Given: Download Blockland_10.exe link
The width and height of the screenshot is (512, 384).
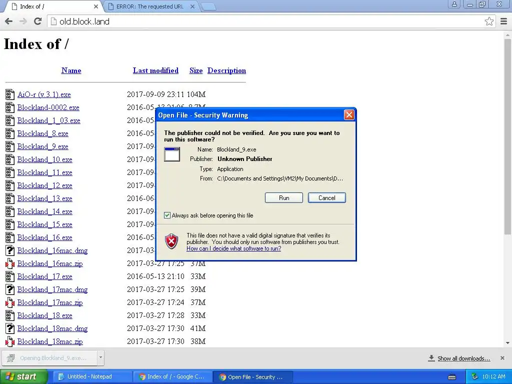Looking at the screenshot, I should [44, 159].
